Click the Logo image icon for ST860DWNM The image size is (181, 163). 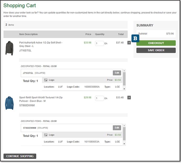[x=46, y=135]
